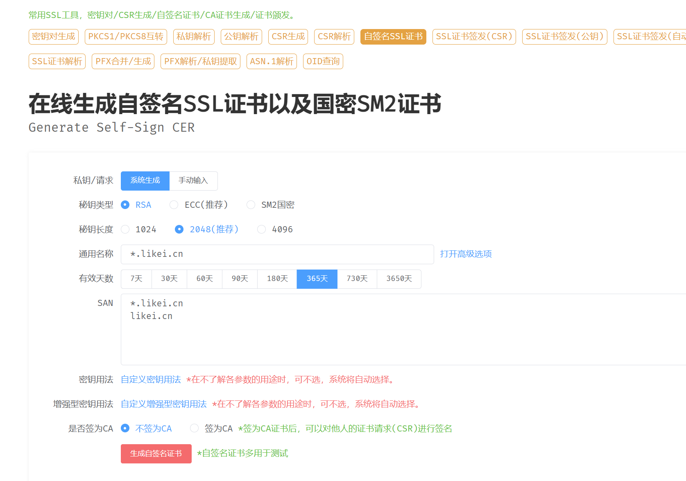Open the CSR生成 tool
Image resolution: width=686 pixels, height=481 pixels.
[x=288, y=36]
